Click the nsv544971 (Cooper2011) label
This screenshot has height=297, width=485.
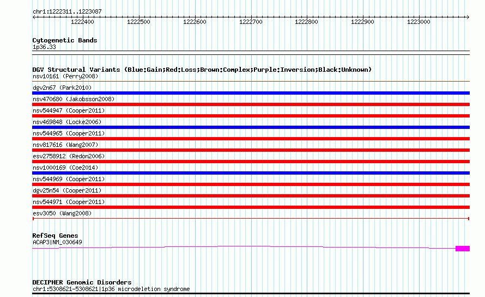(69, 202)
